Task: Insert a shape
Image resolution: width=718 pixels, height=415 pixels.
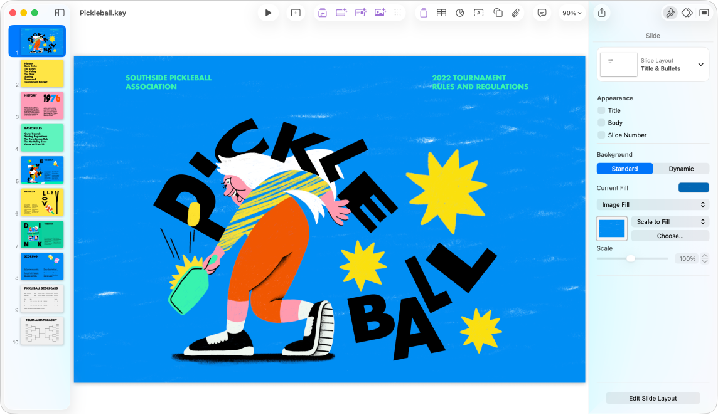Action: (x=498, y=13)
